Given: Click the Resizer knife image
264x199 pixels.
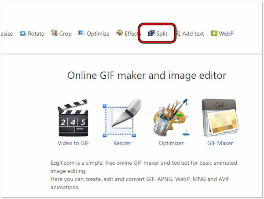Looking at the screenshot, I should click(122, 118).
